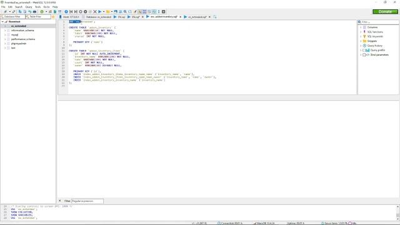Click the Cancel editing X icon
400x225 pixels.
point(95,12)
